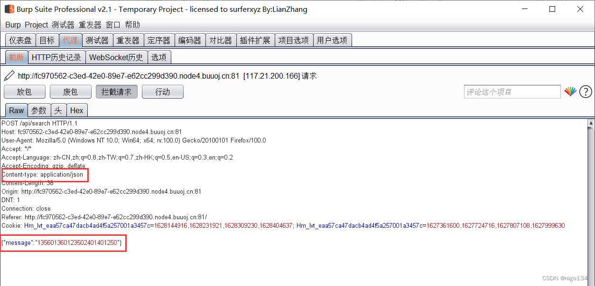
Task: Open the proxy 选项 sub-tab
Action: pos(159,57)
